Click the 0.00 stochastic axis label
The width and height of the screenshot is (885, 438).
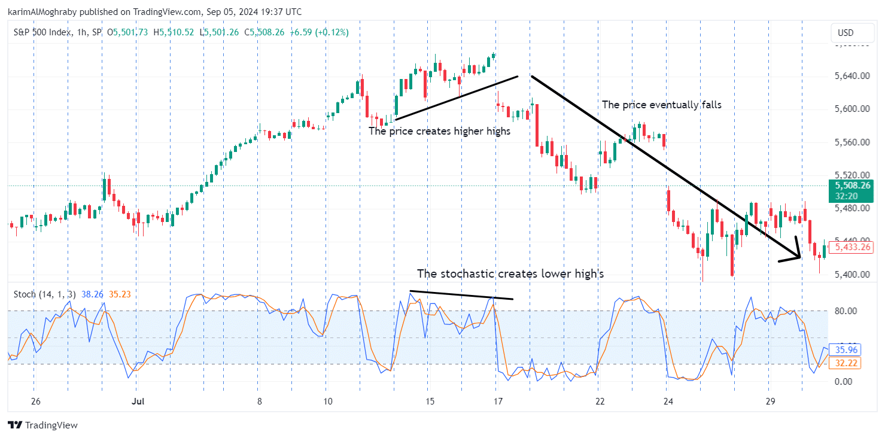(x=843, y=381)
